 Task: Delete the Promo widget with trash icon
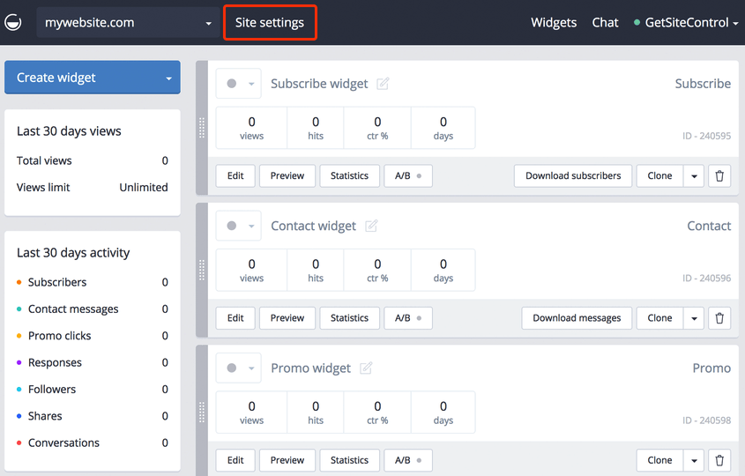pos(719,460)
